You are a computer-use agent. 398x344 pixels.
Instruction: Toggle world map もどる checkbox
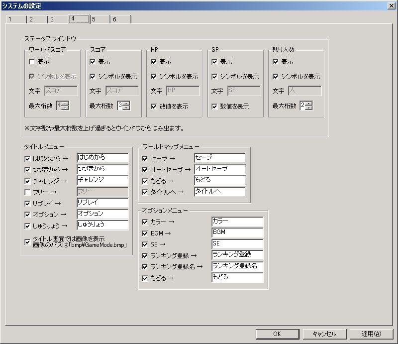coord(145,181)
